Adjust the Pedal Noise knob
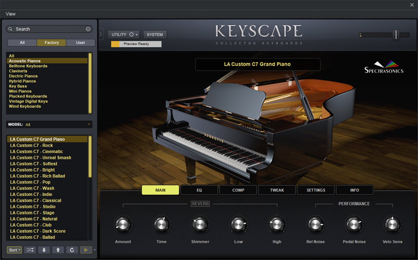Image resolution: width=418 pixels, height=260 pixels. pos(354,224)
